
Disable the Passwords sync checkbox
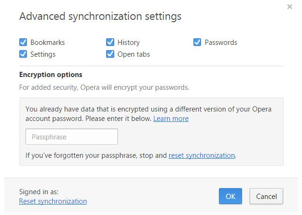pyautogui.click(x=197, y=43)
